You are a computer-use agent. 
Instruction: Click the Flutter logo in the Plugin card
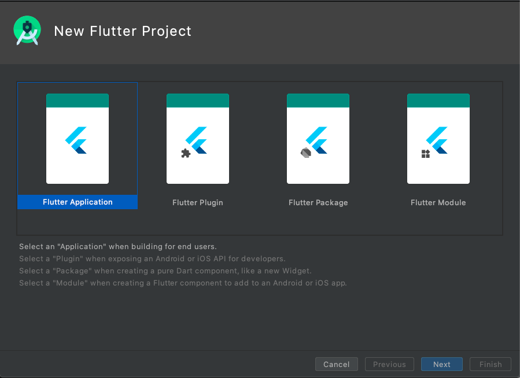197,140
